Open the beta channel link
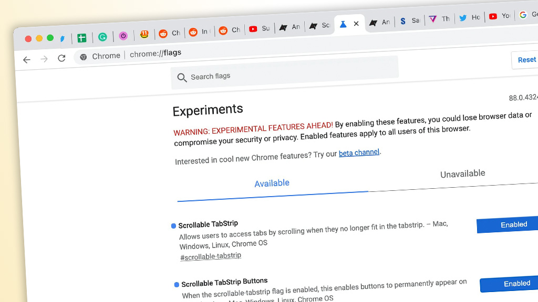The image size is (538, 302). 359,153
